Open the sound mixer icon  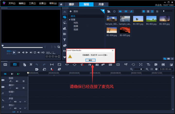(x=90, y=64)
